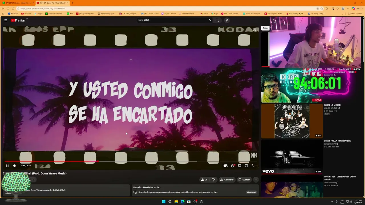Reload the current page
The image size is (365, 205).
click(x=8, y=9)
